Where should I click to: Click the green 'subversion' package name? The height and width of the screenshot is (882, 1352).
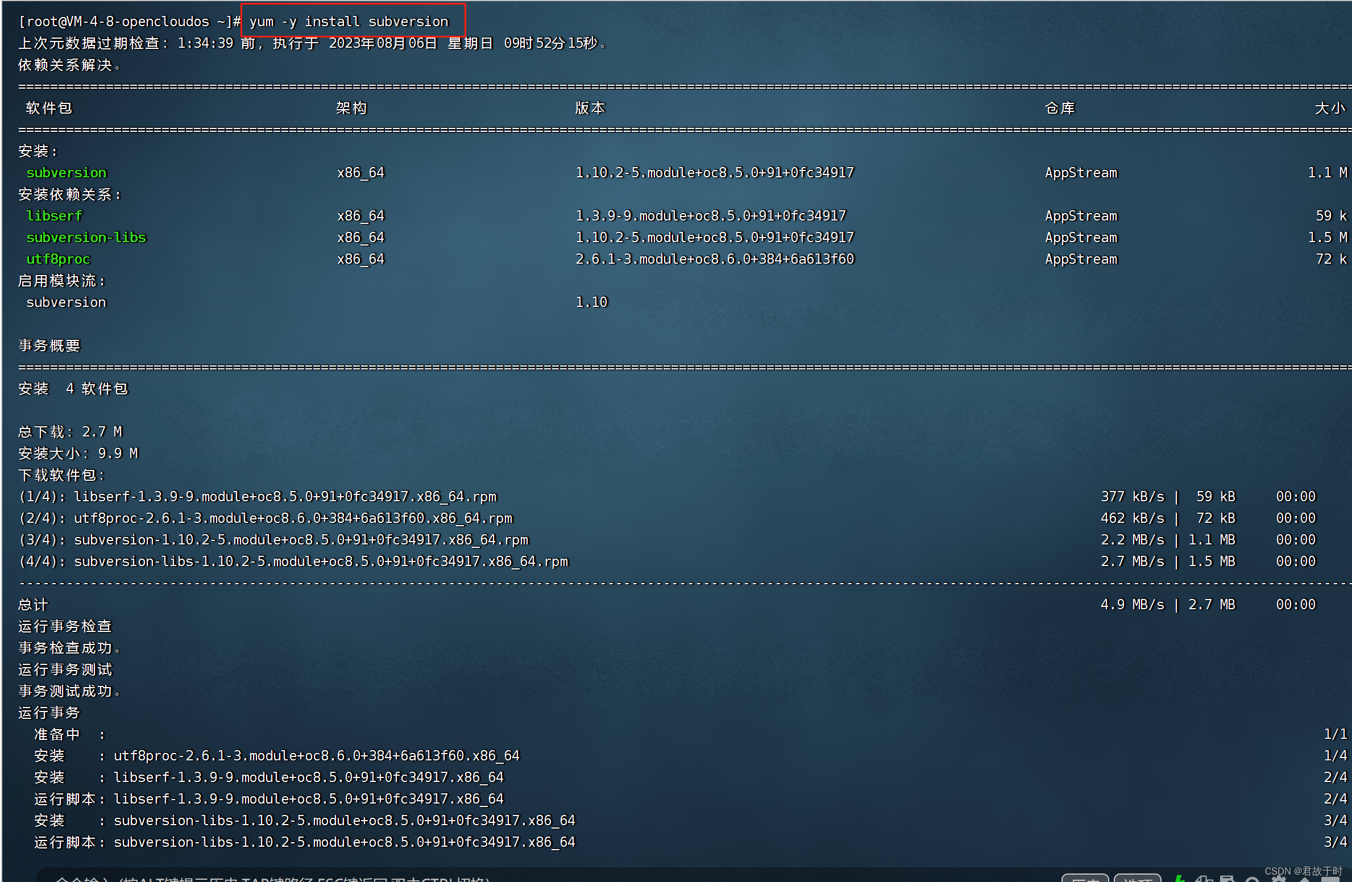(67, 173)
